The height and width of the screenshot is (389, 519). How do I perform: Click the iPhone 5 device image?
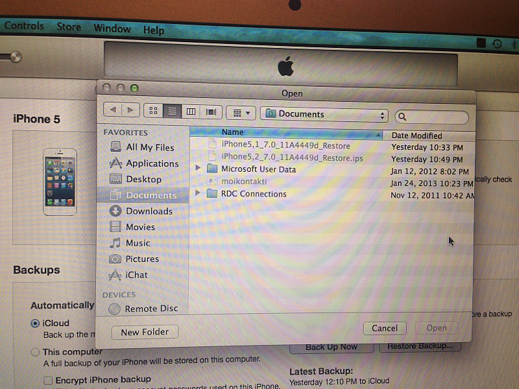[x=60, y=182]
